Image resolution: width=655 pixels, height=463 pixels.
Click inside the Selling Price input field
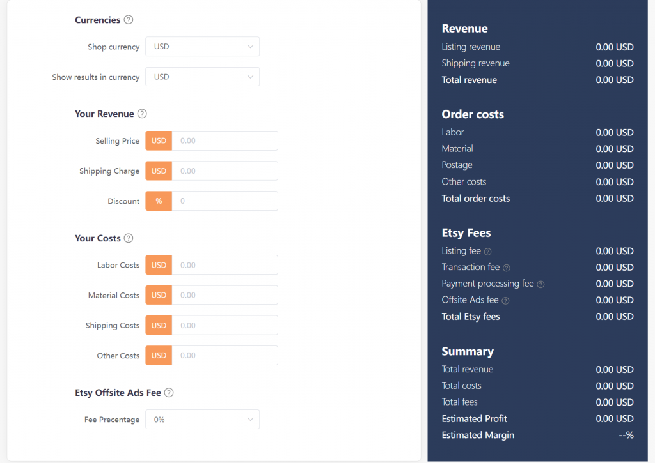pyautogui.click(x=225, y=140)
